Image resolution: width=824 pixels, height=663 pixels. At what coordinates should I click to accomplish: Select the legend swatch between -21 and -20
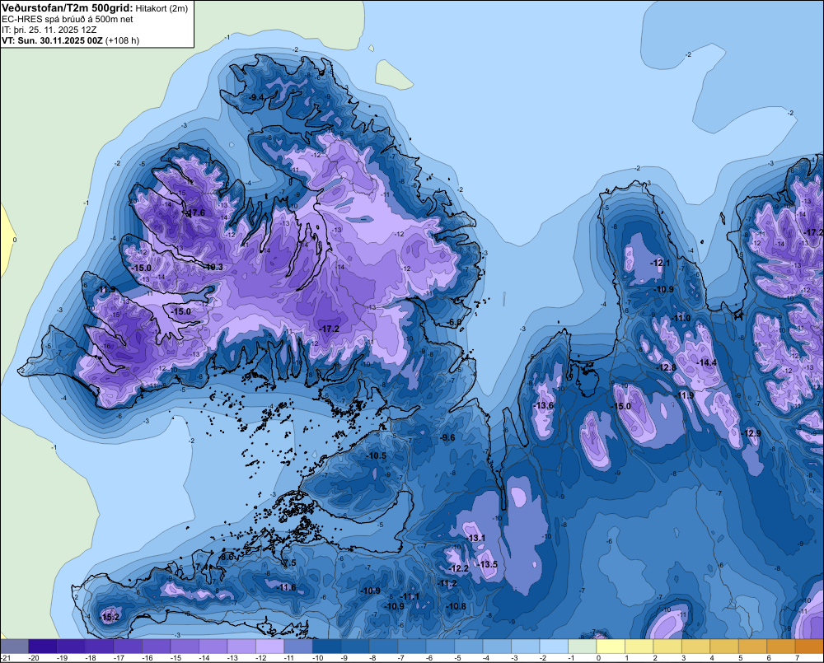pyautogui.click(x=14, y=647)
